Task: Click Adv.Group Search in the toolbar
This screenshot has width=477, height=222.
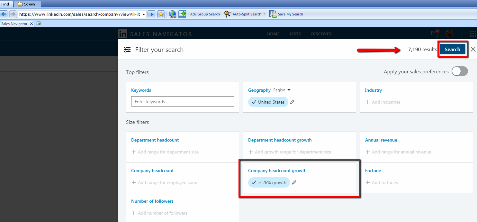Action: click(x=205, y=14)
